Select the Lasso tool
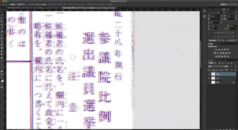Screen dimensions: 238x130 coord(1,18)
